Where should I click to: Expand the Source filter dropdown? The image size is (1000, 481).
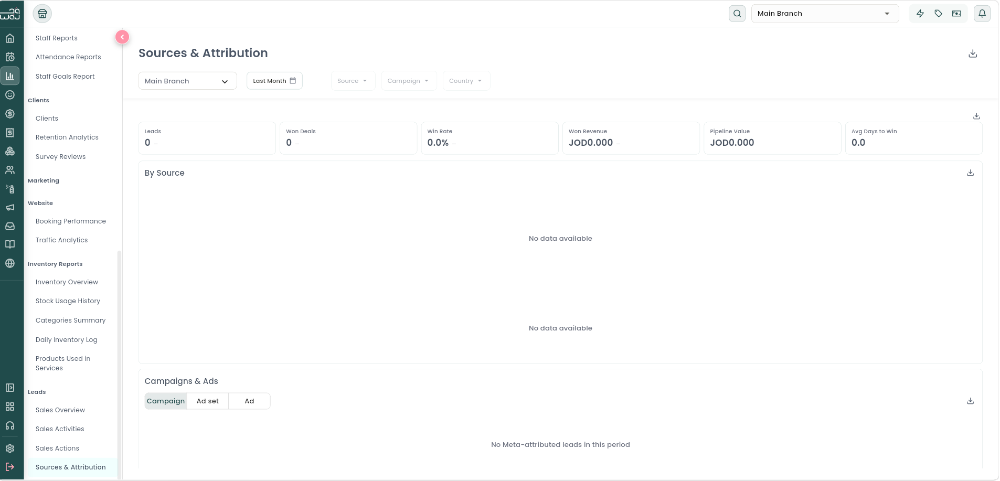tap(353, 81)
